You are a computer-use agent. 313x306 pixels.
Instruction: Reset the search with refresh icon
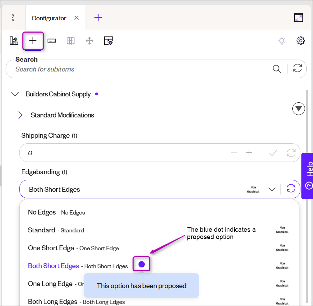(x=297, y=68)
